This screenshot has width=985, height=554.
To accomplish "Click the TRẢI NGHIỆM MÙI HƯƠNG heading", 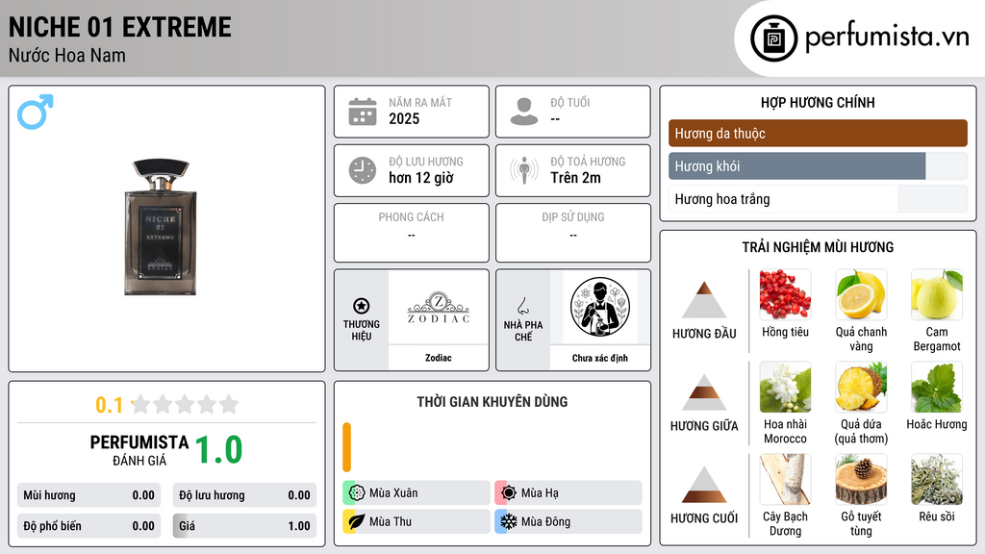I will pos(818,247).
